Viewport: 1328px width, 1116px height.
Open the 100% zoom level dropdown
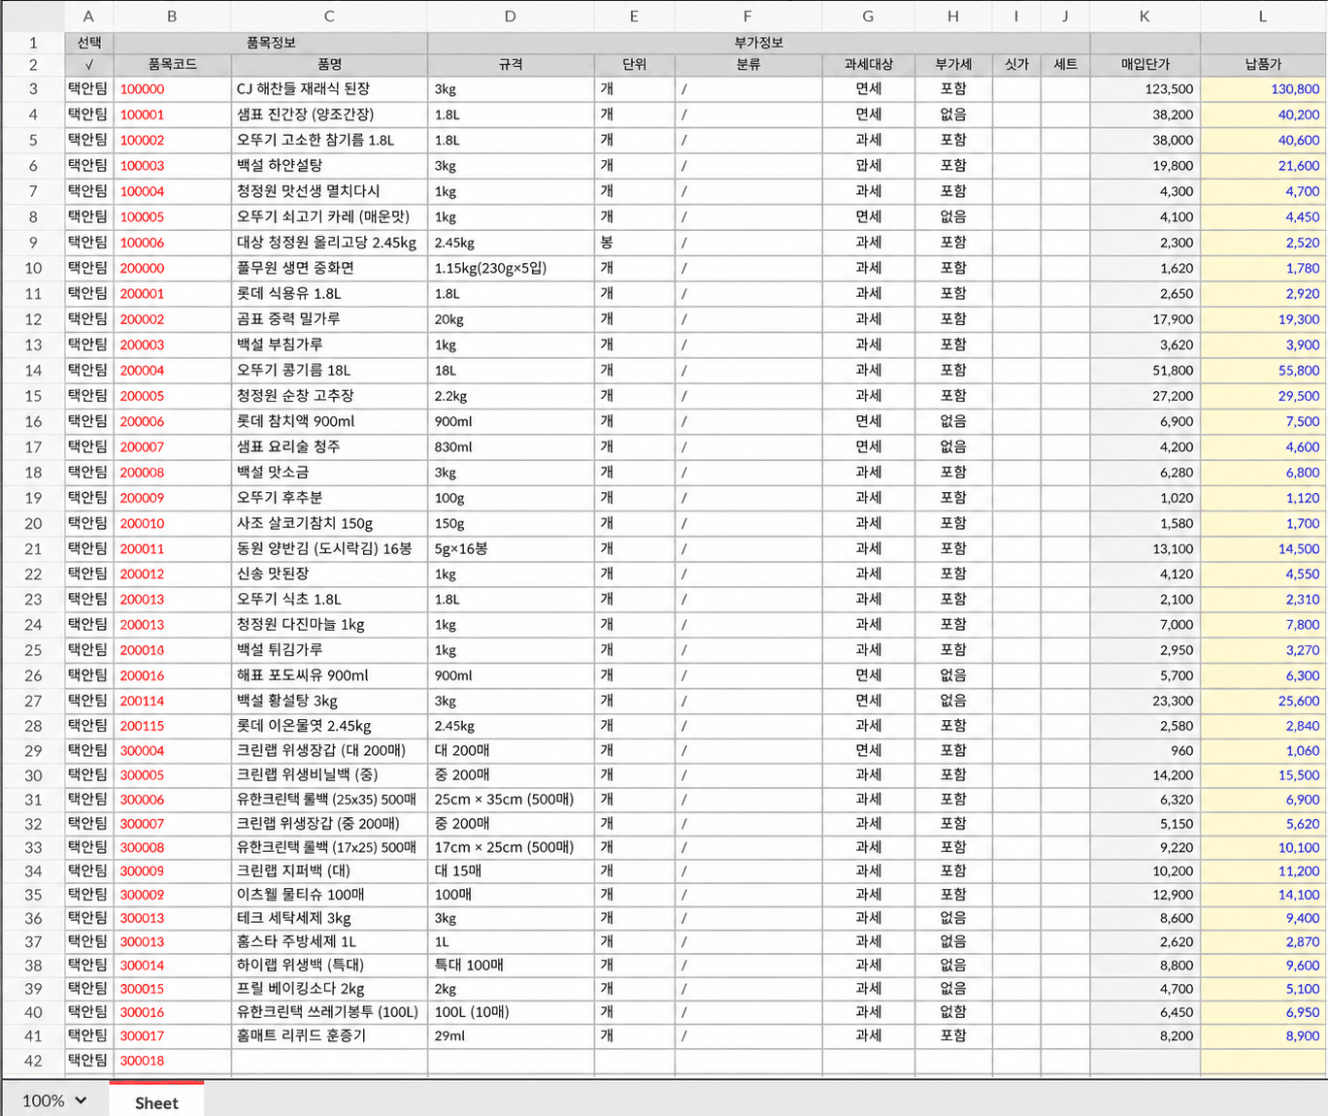pos(54,1100)
